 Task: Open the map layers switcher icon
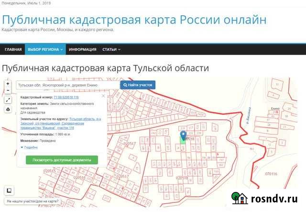tap(8, 190)
